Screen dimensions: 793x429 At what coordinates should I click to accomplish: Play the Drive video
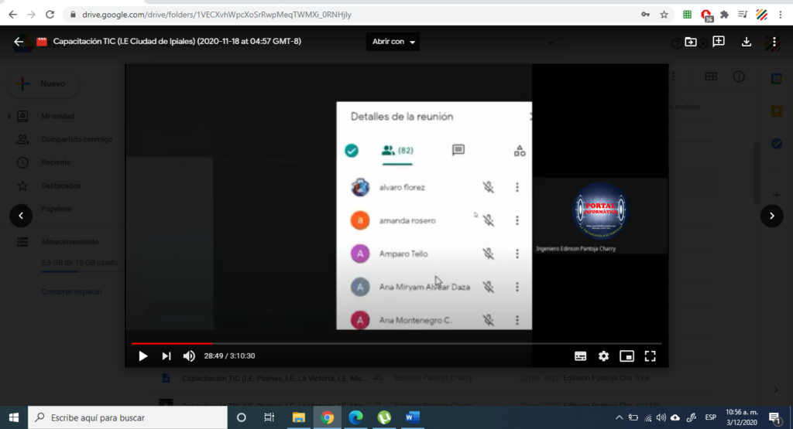point(143,356)
